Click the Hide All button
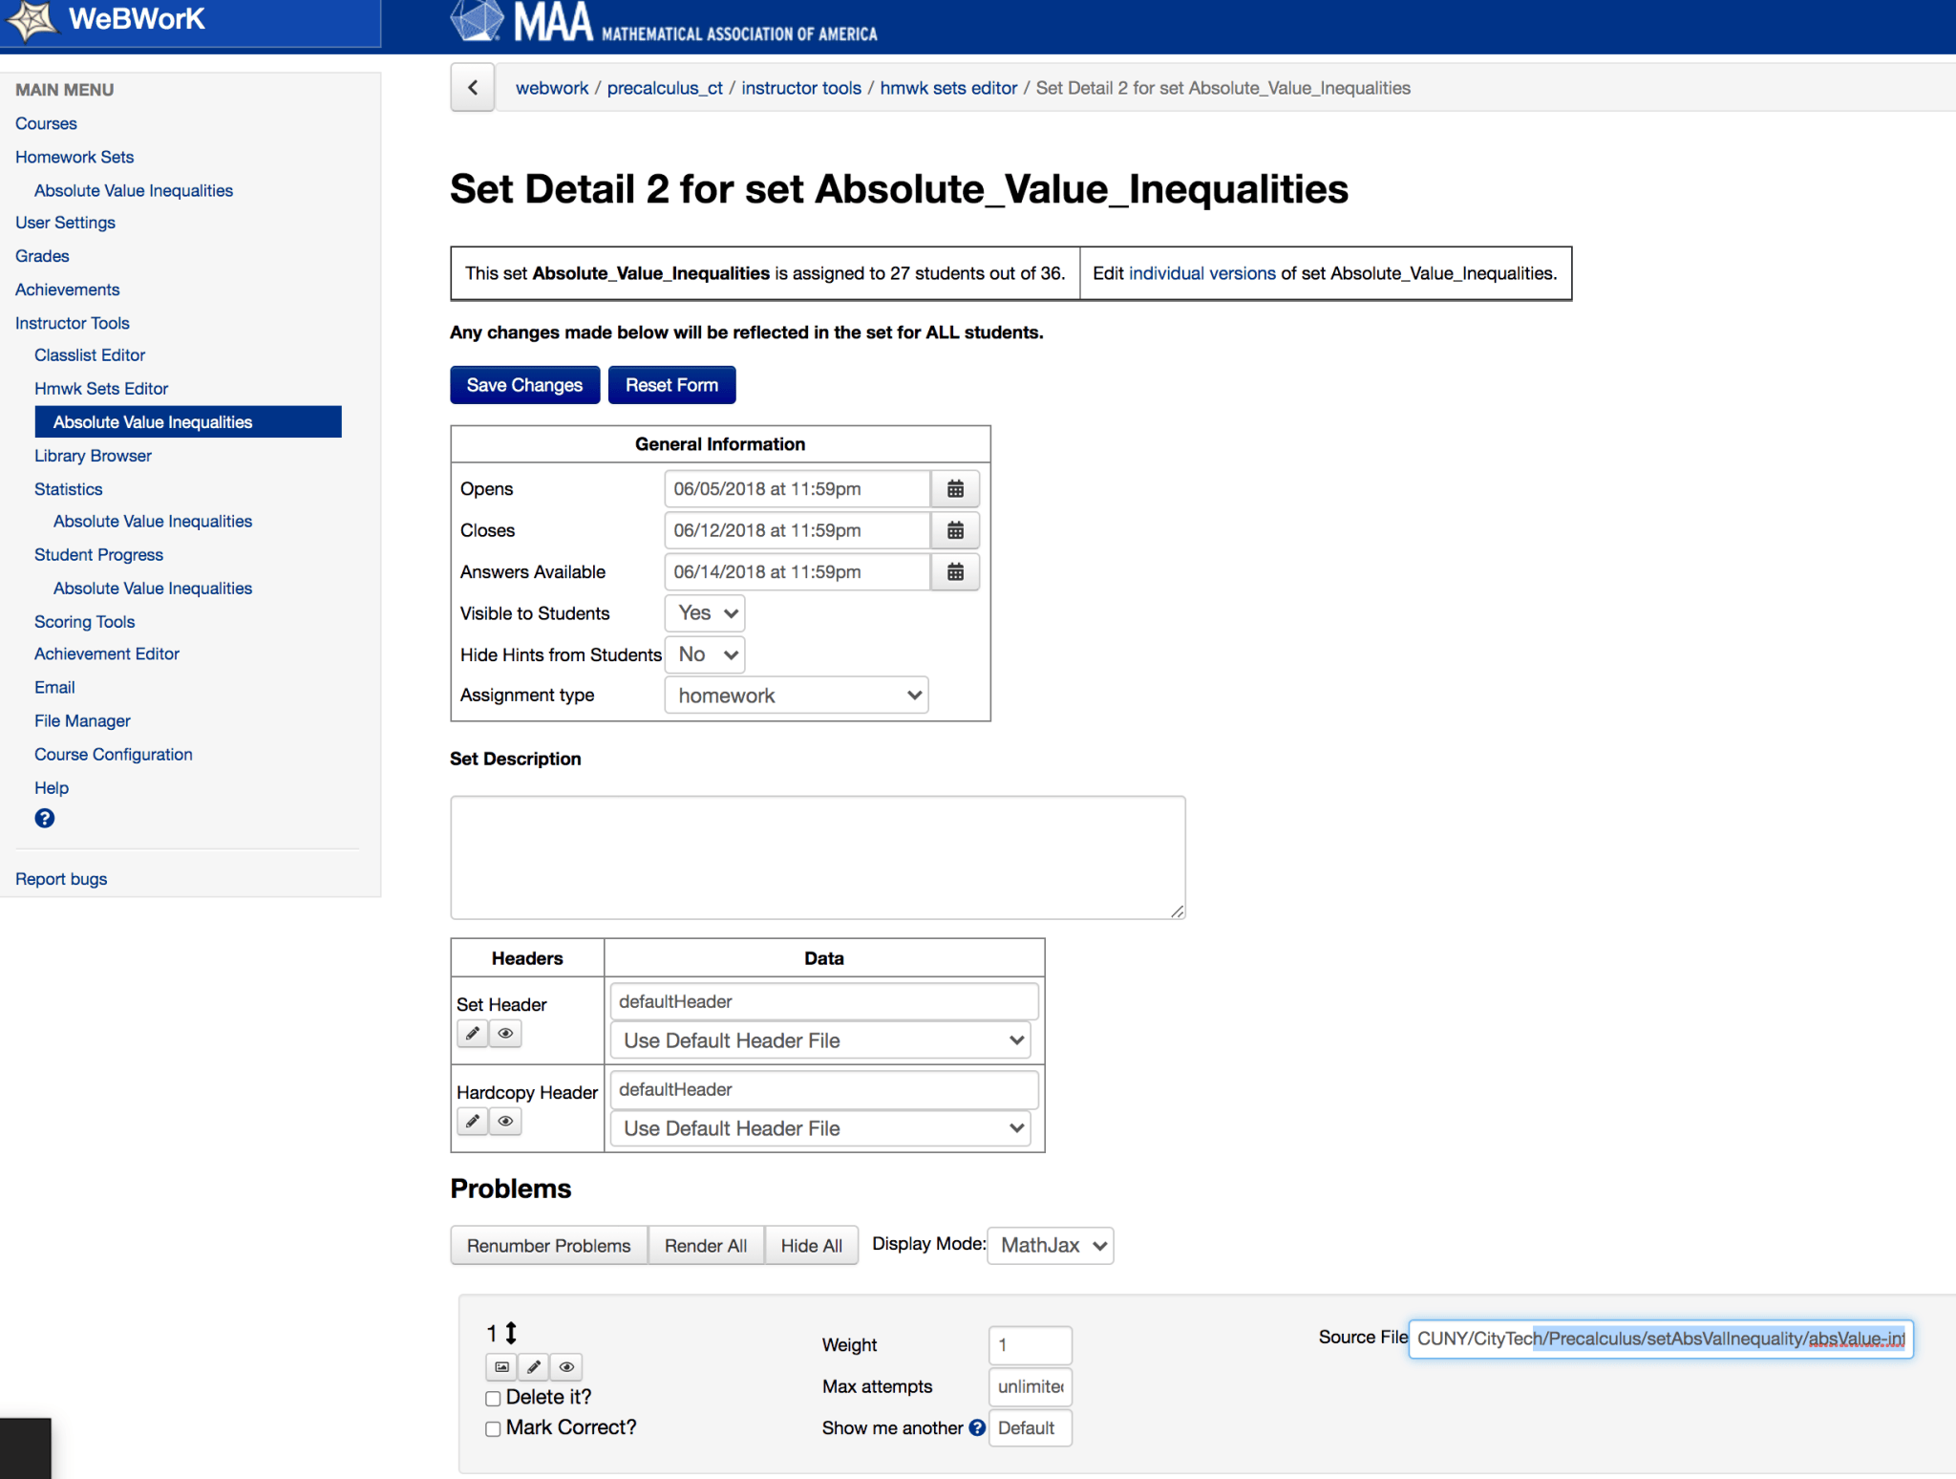Viewport: 1956px width, 1479px height. click(811, 1246)
